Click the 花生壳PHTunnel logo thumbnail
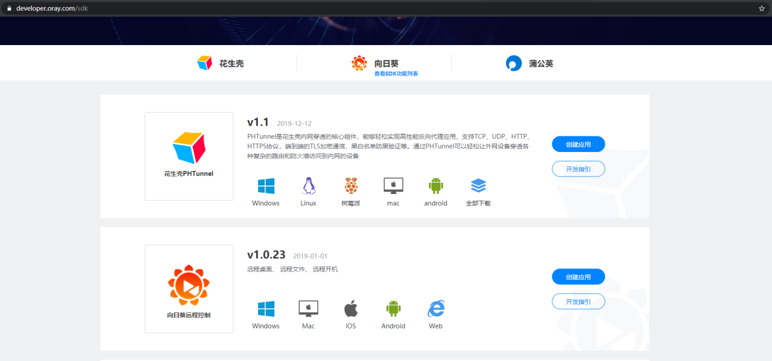772x361 pixels. 189,156
